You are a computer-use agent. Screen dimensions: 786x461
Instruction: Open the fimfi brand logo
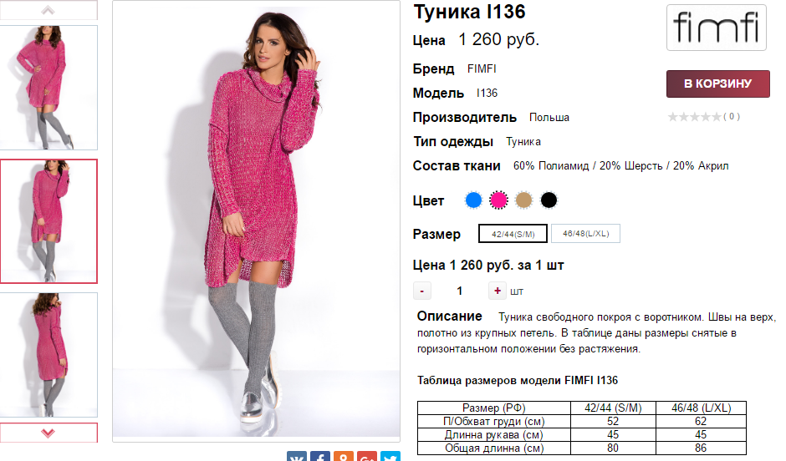pos(717,28)
